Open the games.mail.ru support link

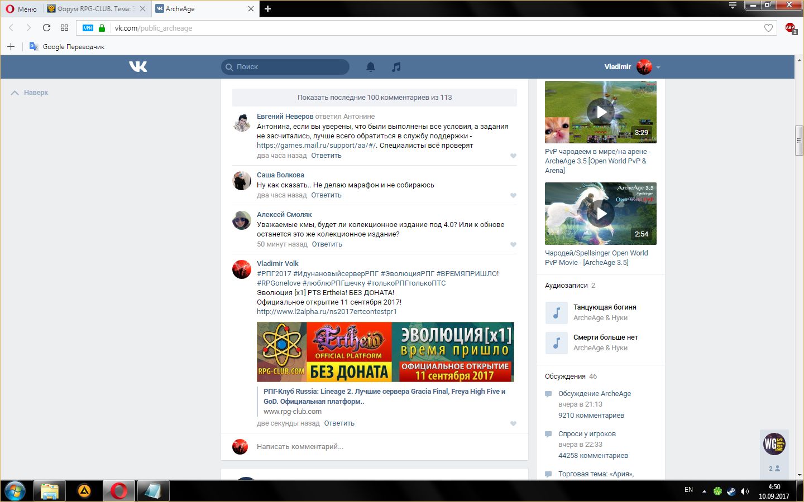317,146
